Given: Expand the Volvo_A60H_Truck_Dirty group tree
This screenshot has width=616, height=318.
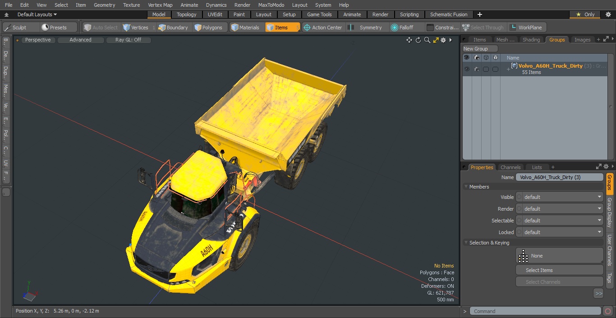Looking at the screenshot, I should coord(508,69).
